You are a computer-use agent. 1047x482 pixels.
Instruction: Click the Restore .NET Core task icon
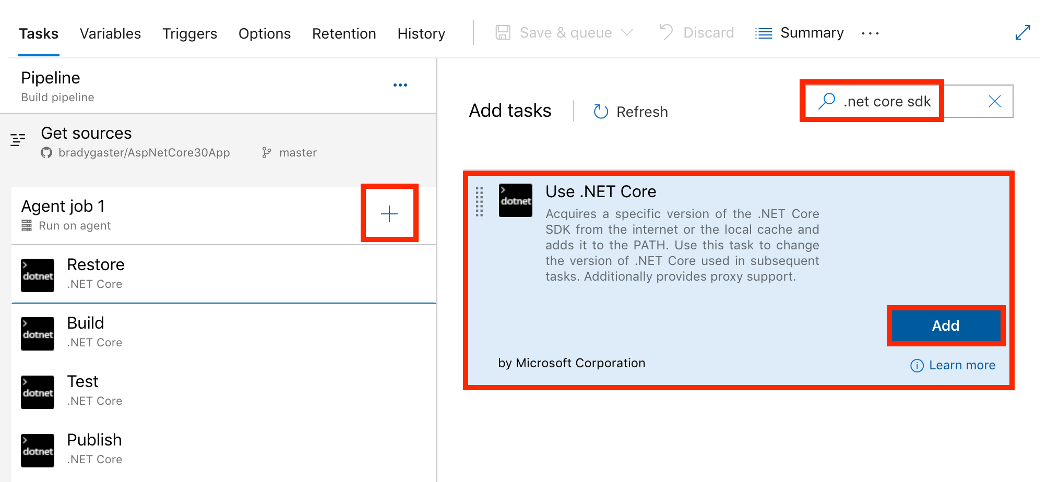[x=37, y=275]
